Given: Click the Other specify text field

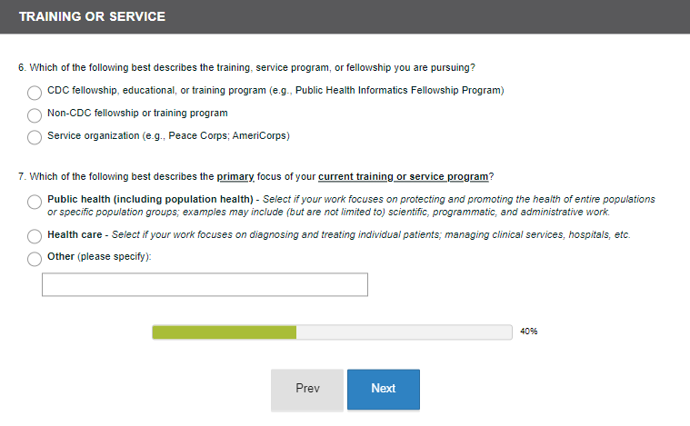Looking at the screenshot, I should [x=205, y=284].
